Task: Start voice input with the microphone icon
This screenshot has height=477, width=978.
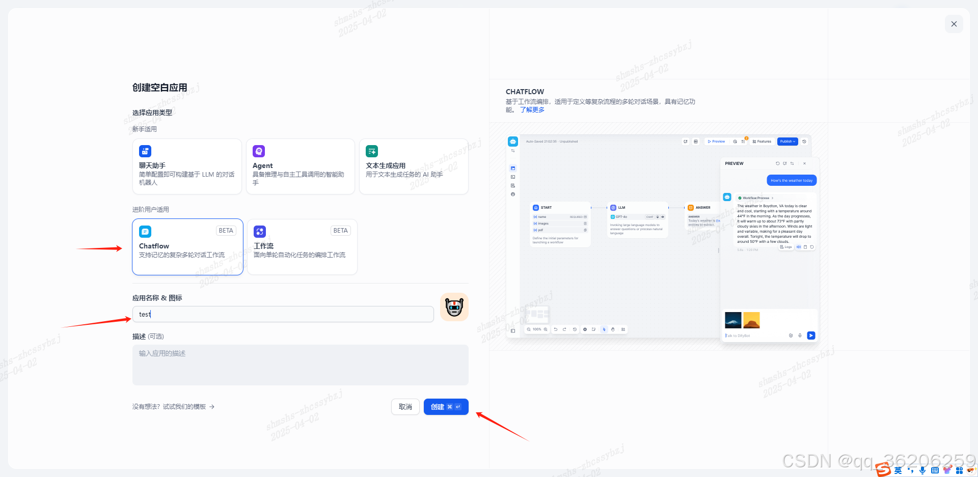Action: [x=922, y=470]
